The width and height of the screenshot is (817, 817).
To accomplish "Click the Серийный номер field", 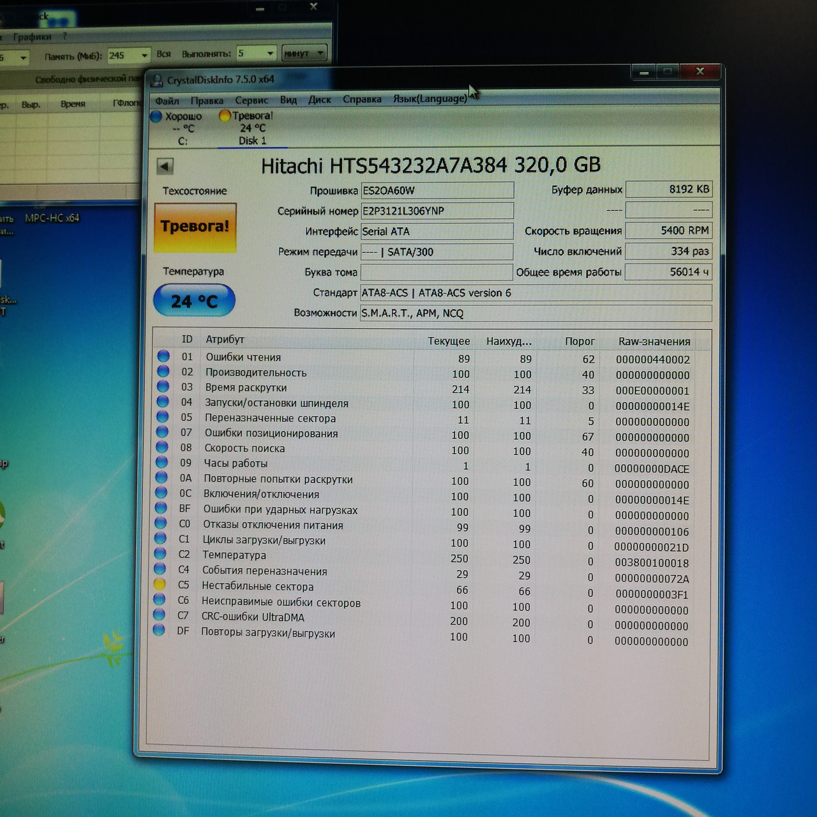I will [437, 211].
